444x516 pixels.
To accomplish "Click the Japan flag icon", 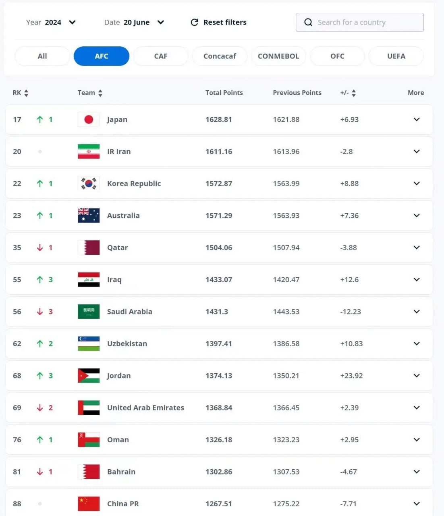I will click(x=89, y=119).
